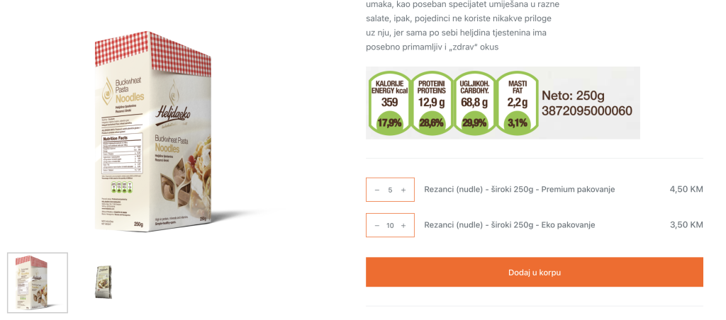726x320 pixels.
Task: Click the Rezanci široki Eko pakovanje product name
Action: pyautogui.click(x=509, y=224)
